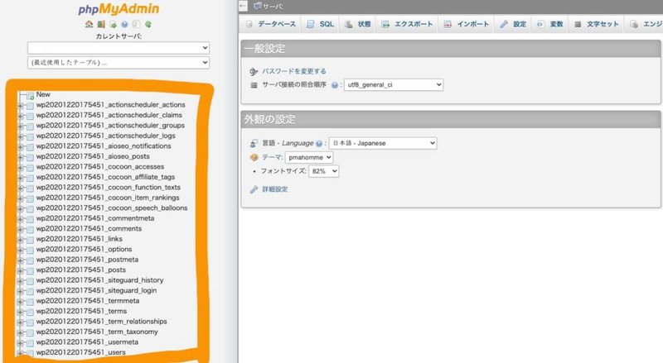The width and height of the screenshot is (663, 363).
Task: Open table wp2020122175451_actionscheduler_groups
Action: [x=110, y=126]
